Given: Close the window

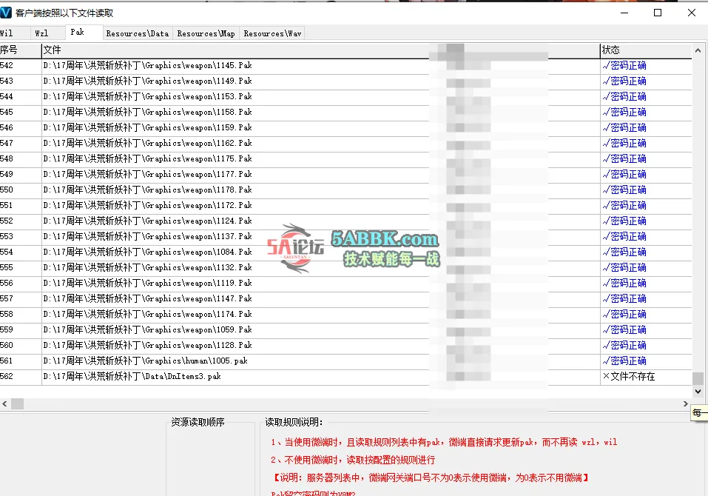Looking at the screenshot, I should tap(691, 13).
